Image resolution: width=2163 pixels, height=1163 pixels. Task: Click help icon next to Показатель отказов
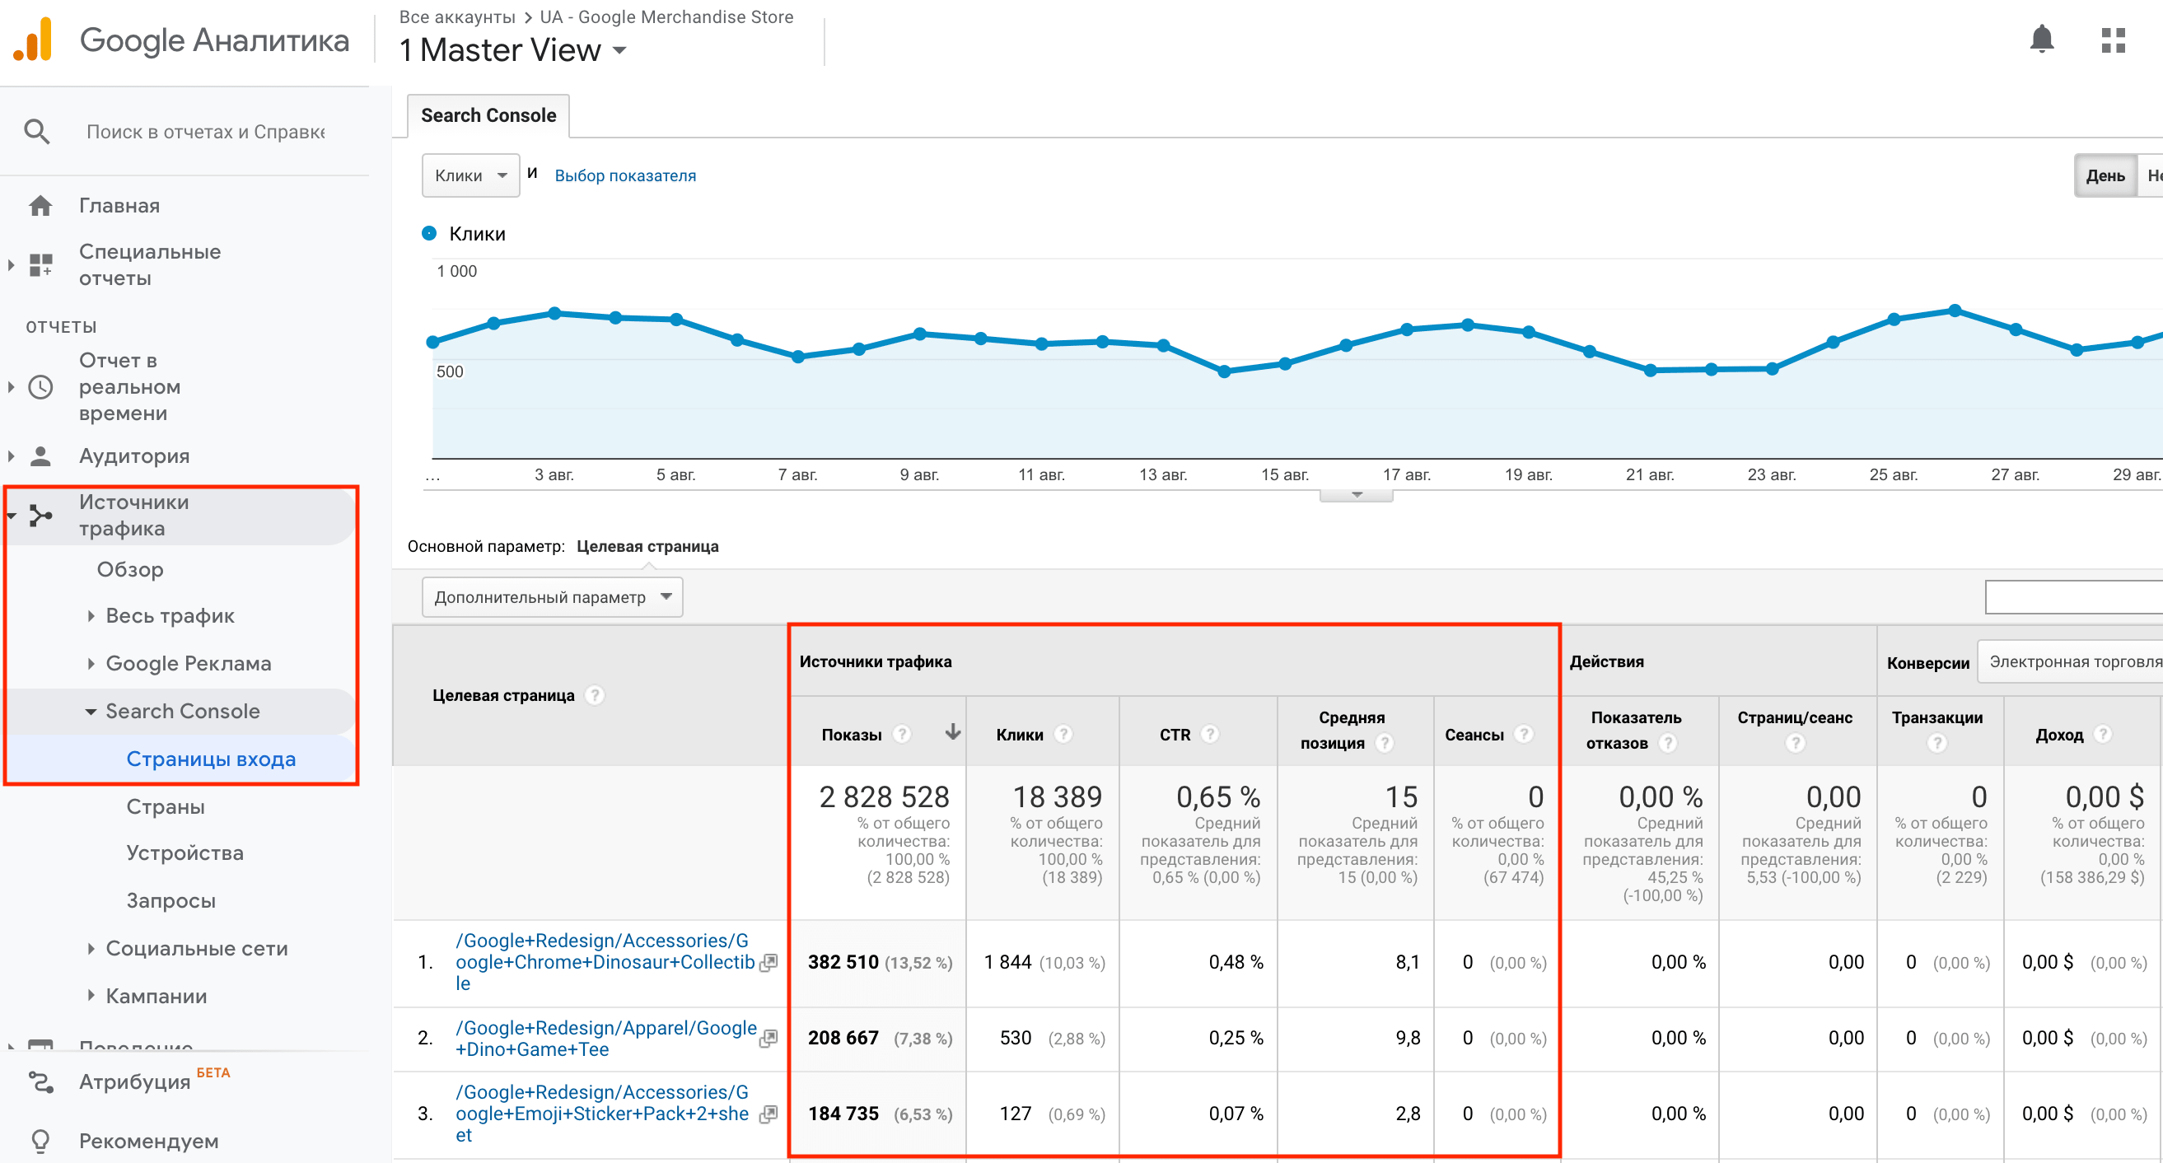pos(1668,743)
